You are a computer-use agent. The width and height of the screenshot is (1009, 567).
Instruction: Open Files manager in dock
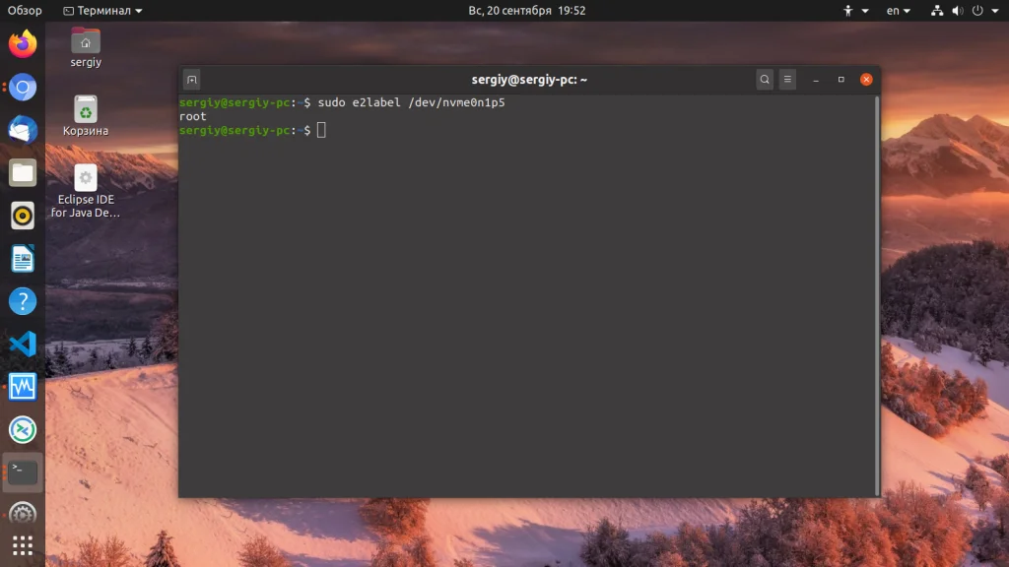click(x=23, y=173)
